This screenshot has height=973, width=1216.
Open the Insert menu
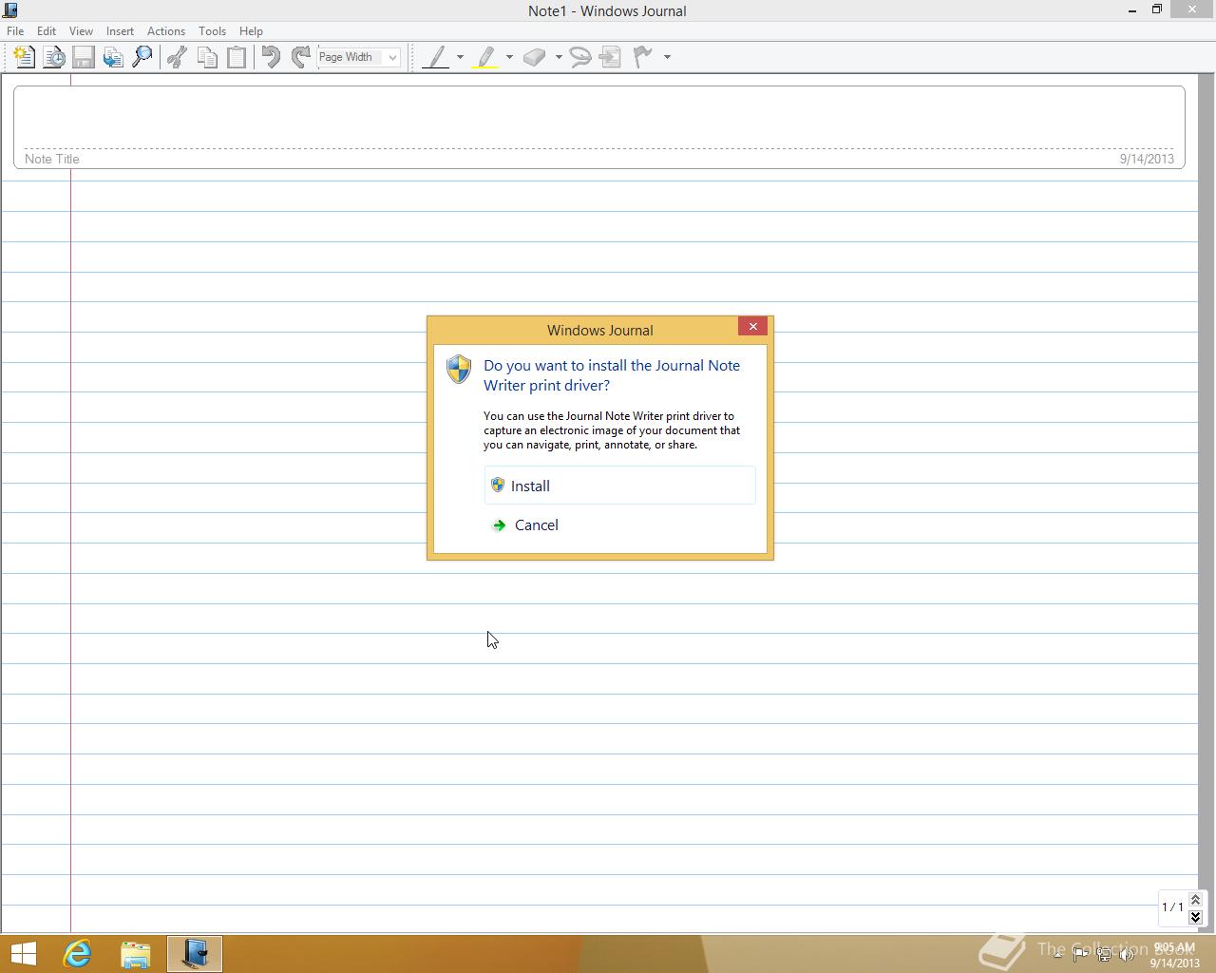pyautogui.click(x=120, y=31)
